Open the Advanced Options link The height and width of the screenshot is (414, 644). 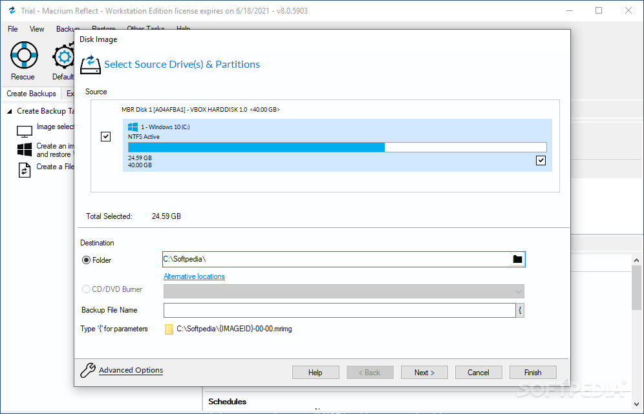tap(131, 370)
